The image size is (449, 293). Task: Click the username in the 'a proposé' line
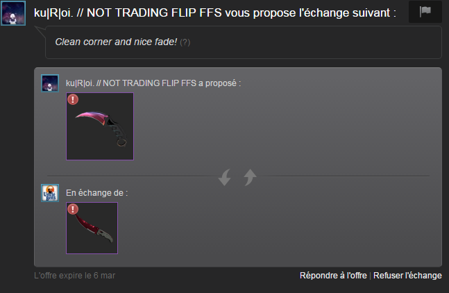click(131, 83)
